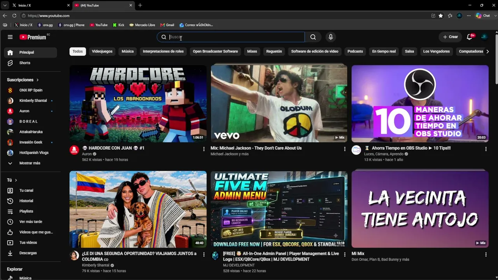This screenshot has width=498, height=280.
Task: Open the Kick bookmark
Action: click(x=119, y=25)
